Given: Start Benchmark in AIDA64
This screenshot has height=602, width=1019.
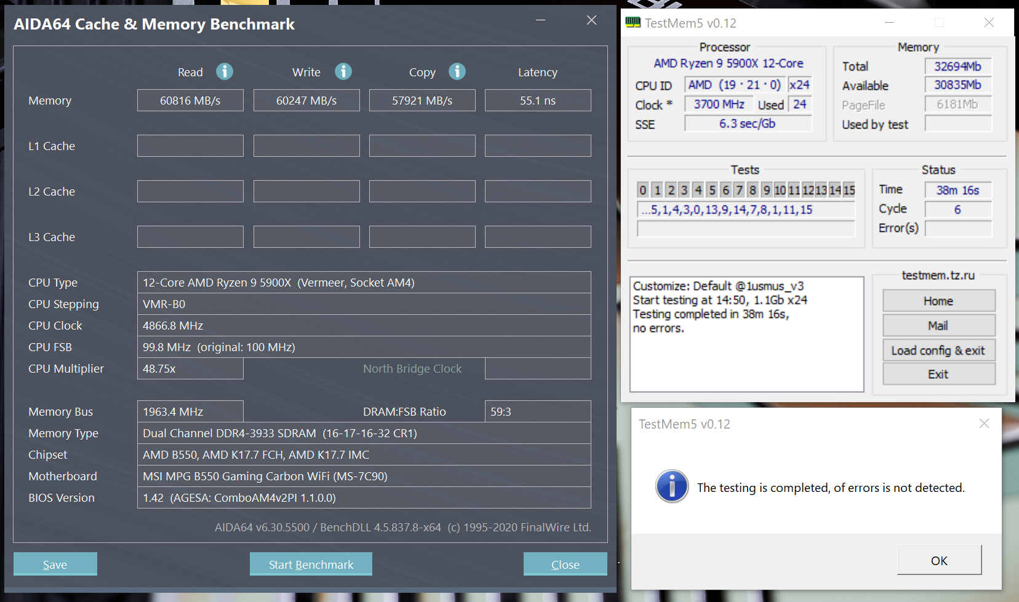Looking at the screenshot, I should 311,564.
